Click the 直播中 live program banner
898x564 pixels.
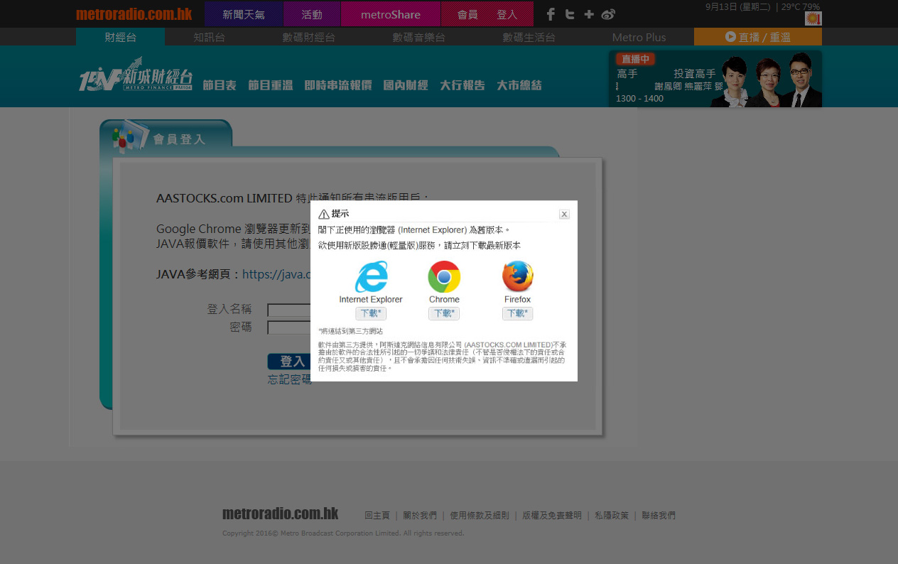(715, 79)
